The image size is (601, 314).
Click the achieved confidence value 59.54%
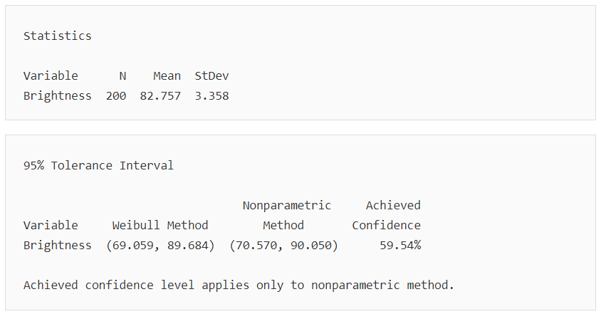(400, 246)
